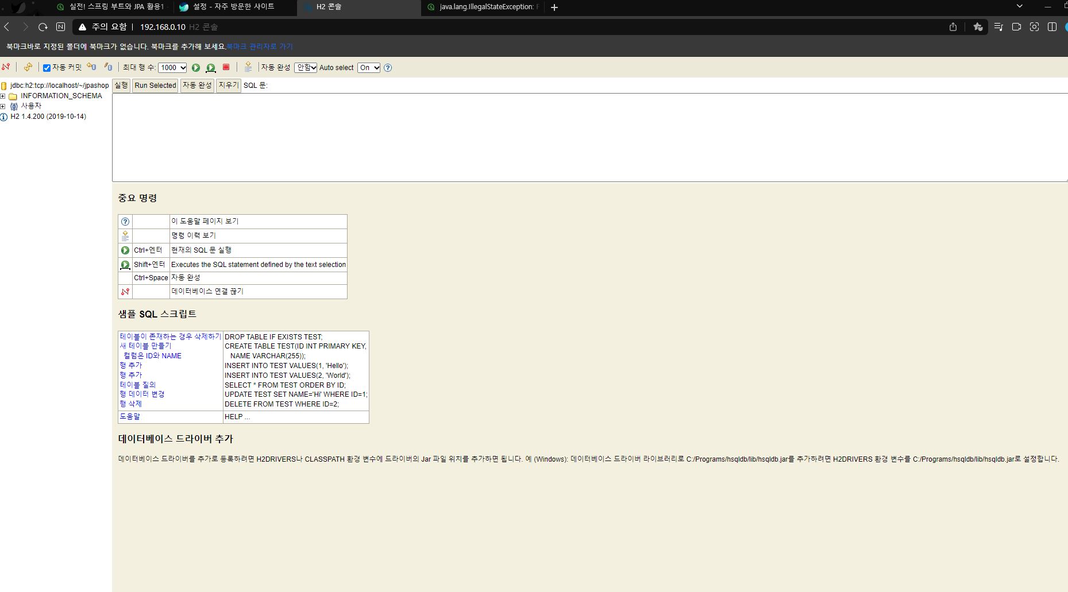Screen dimensions: 1068x592
Task: Click the users icon beside 사용자
Action: pyautogui.click(x=14, y=106)
